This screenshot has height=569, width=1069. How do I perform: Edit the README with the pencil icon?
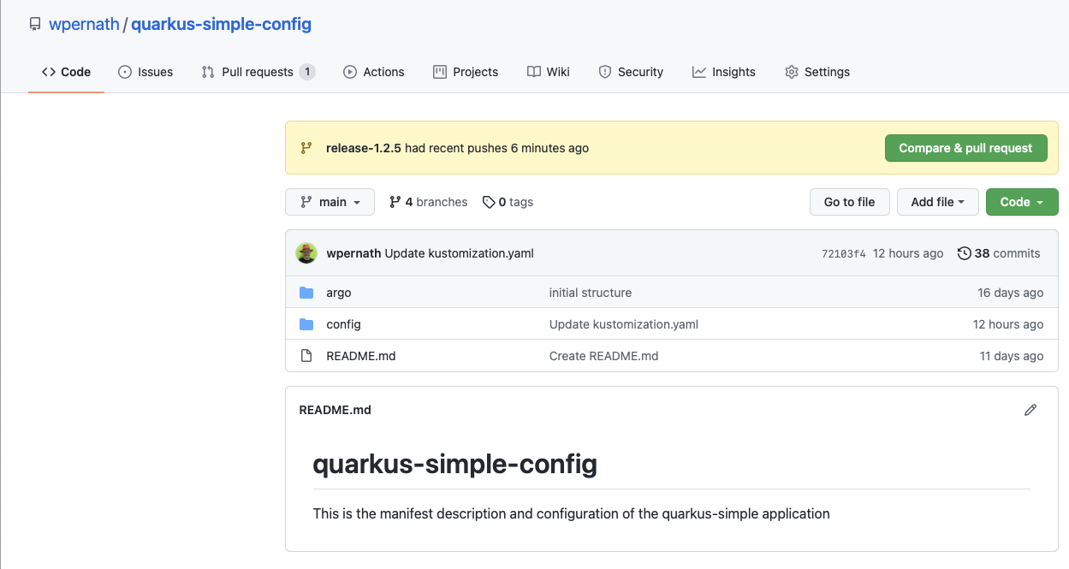pyautogui.click(x=1030, y=410)
